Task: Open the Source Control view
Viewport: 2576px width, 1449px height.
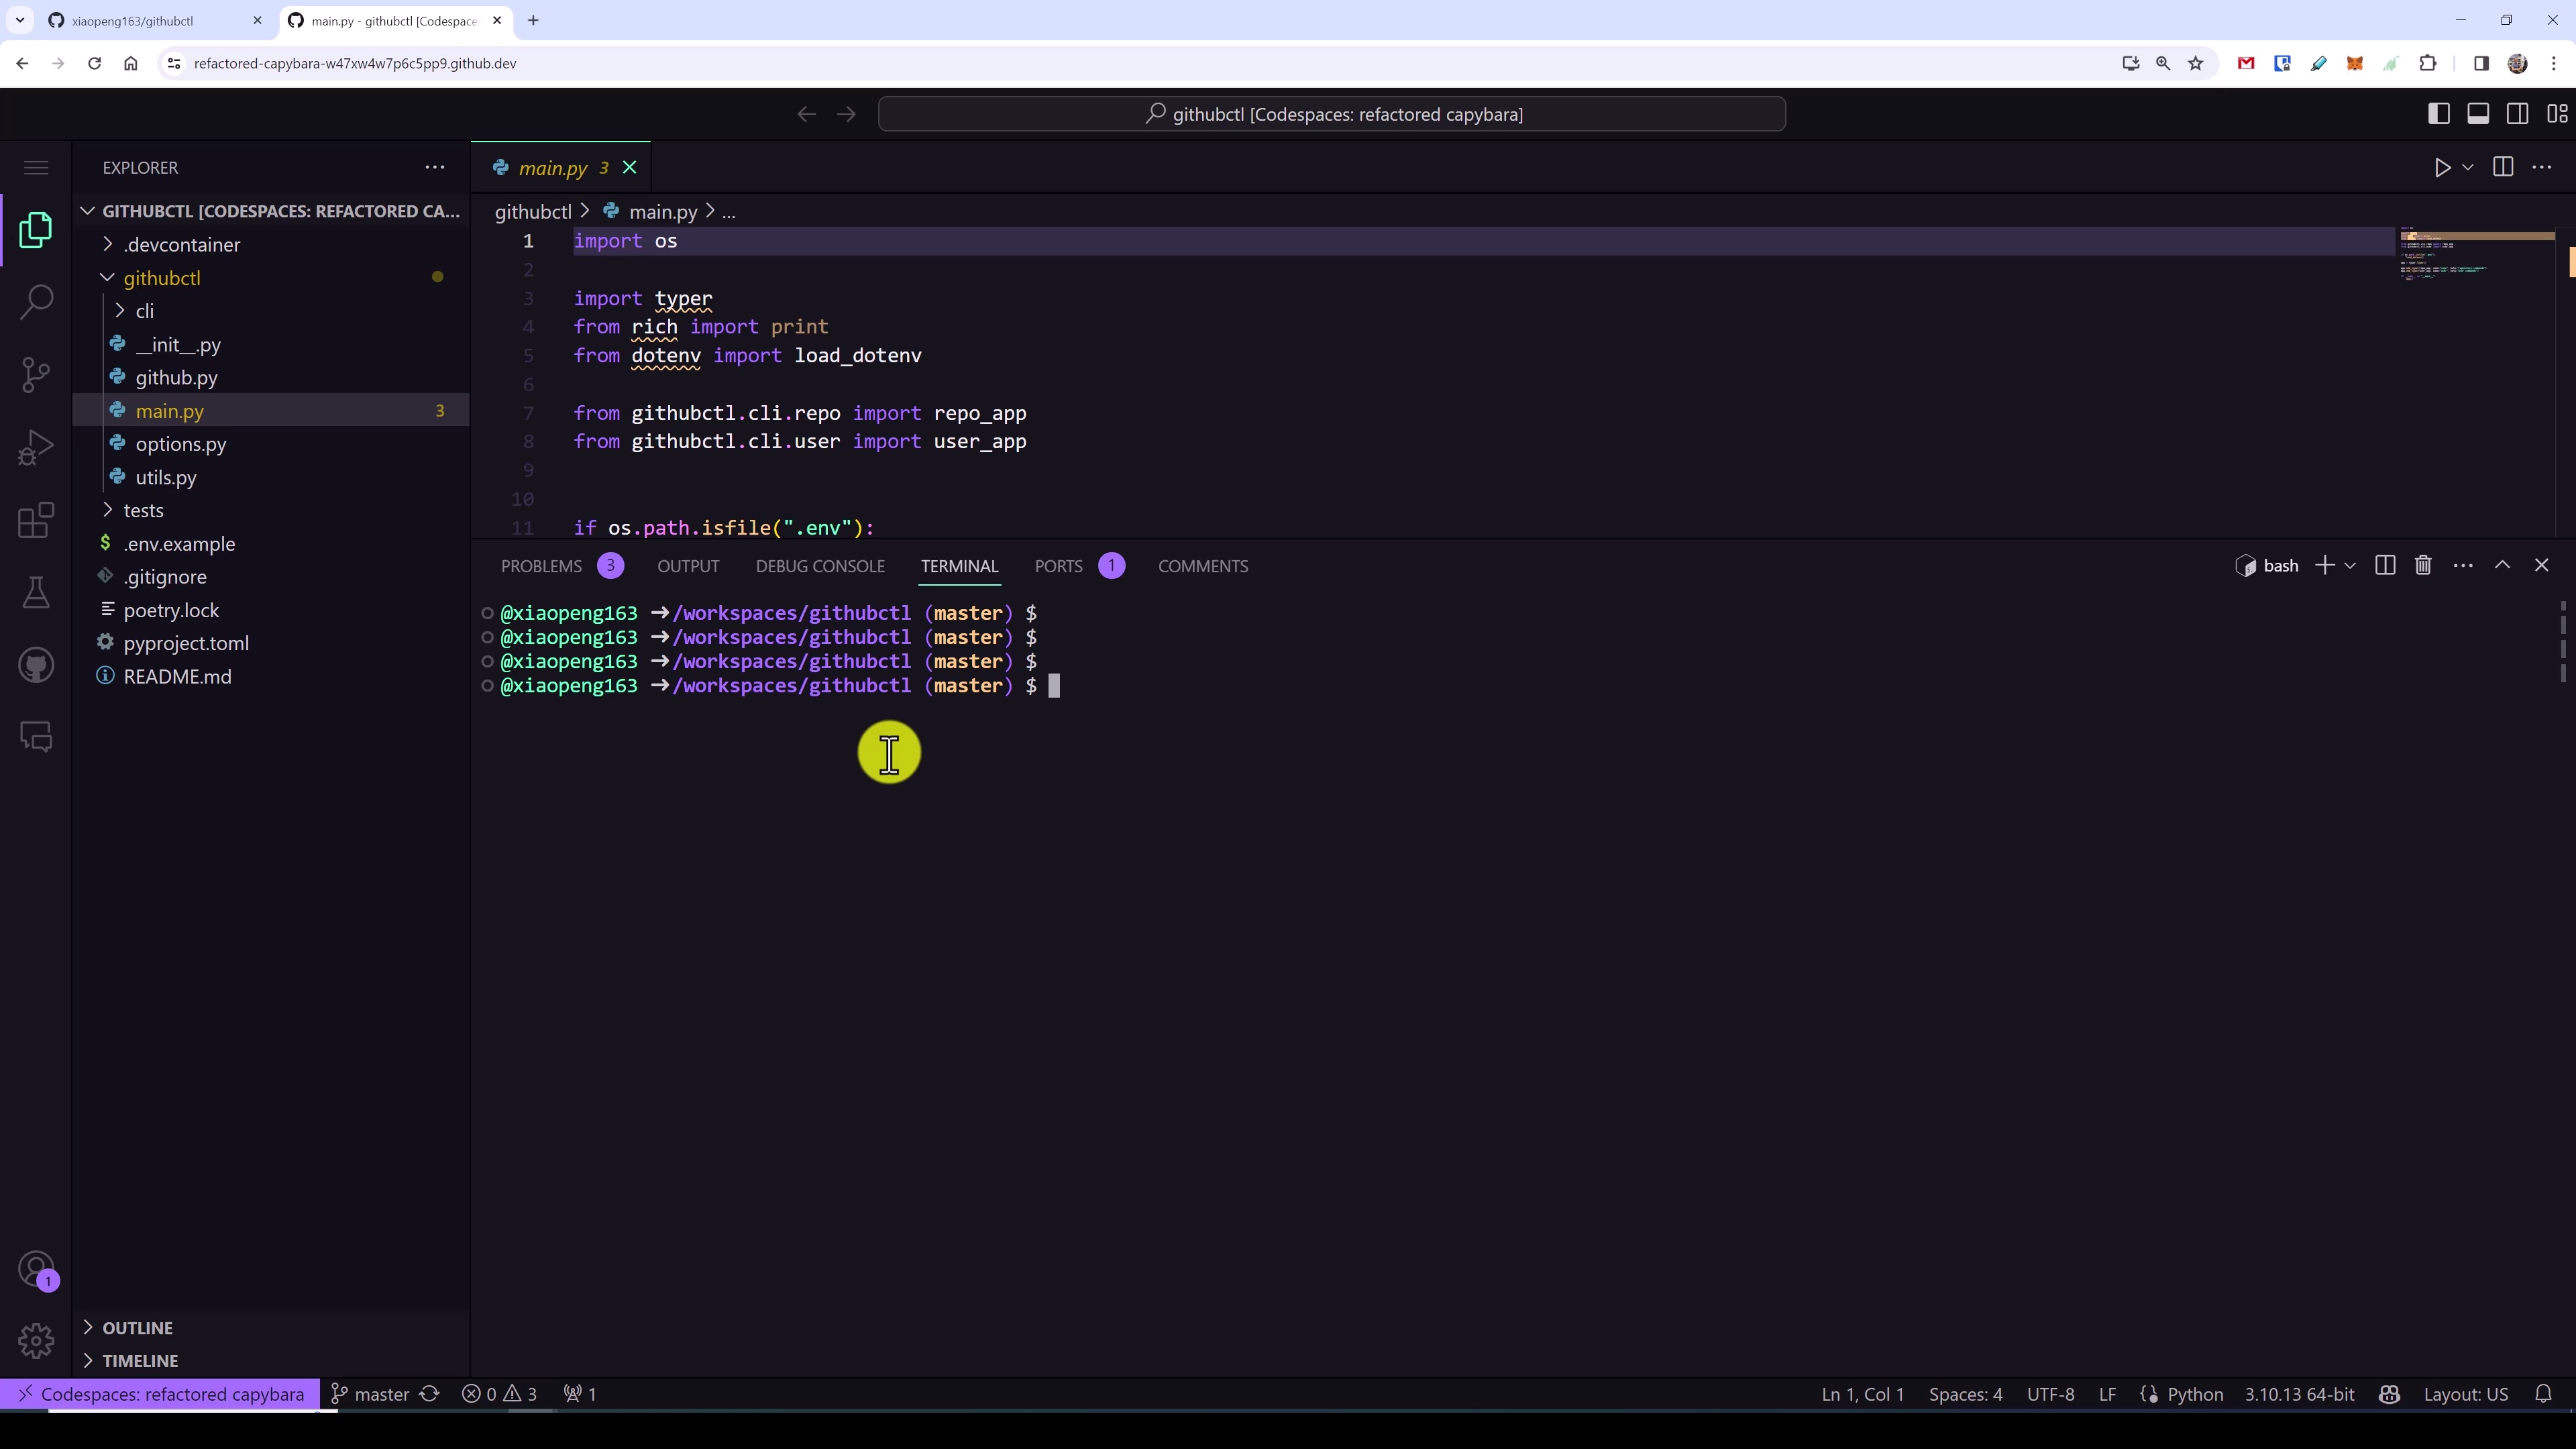Action: click(36, 375)
